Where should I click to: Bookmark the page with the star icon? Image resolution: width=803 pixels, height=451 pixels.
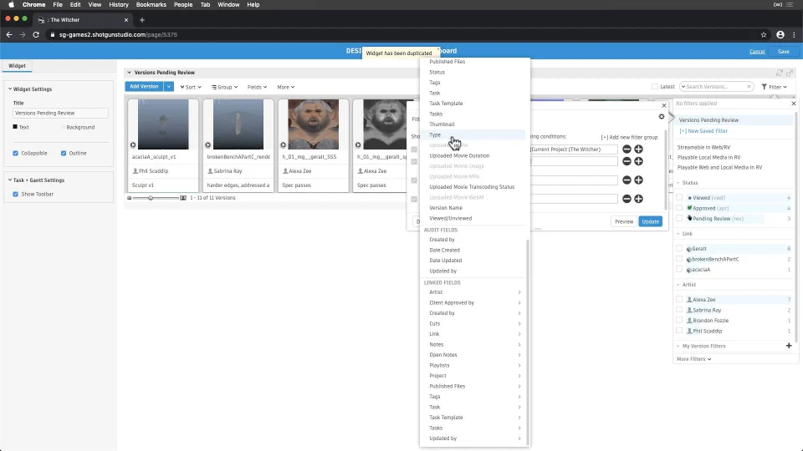(x=764, y=35)
